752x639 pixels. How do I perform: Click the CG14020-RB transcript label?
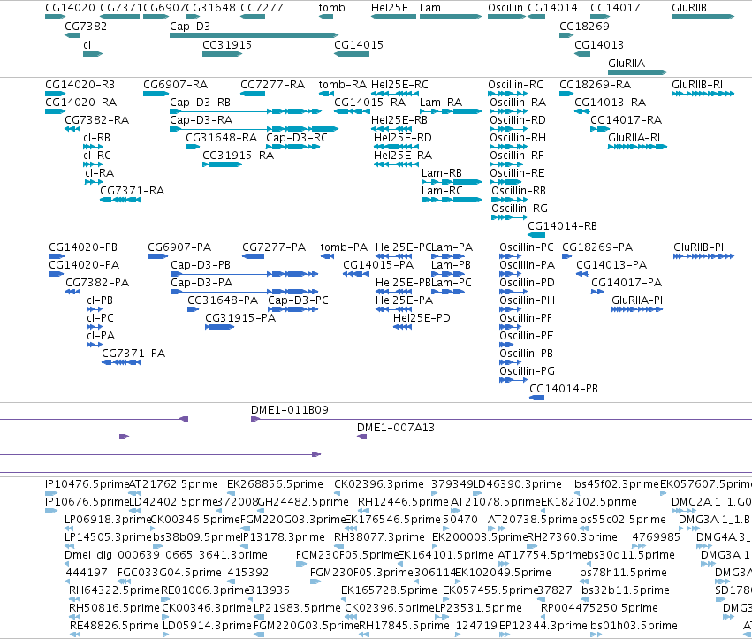[80, 85]
